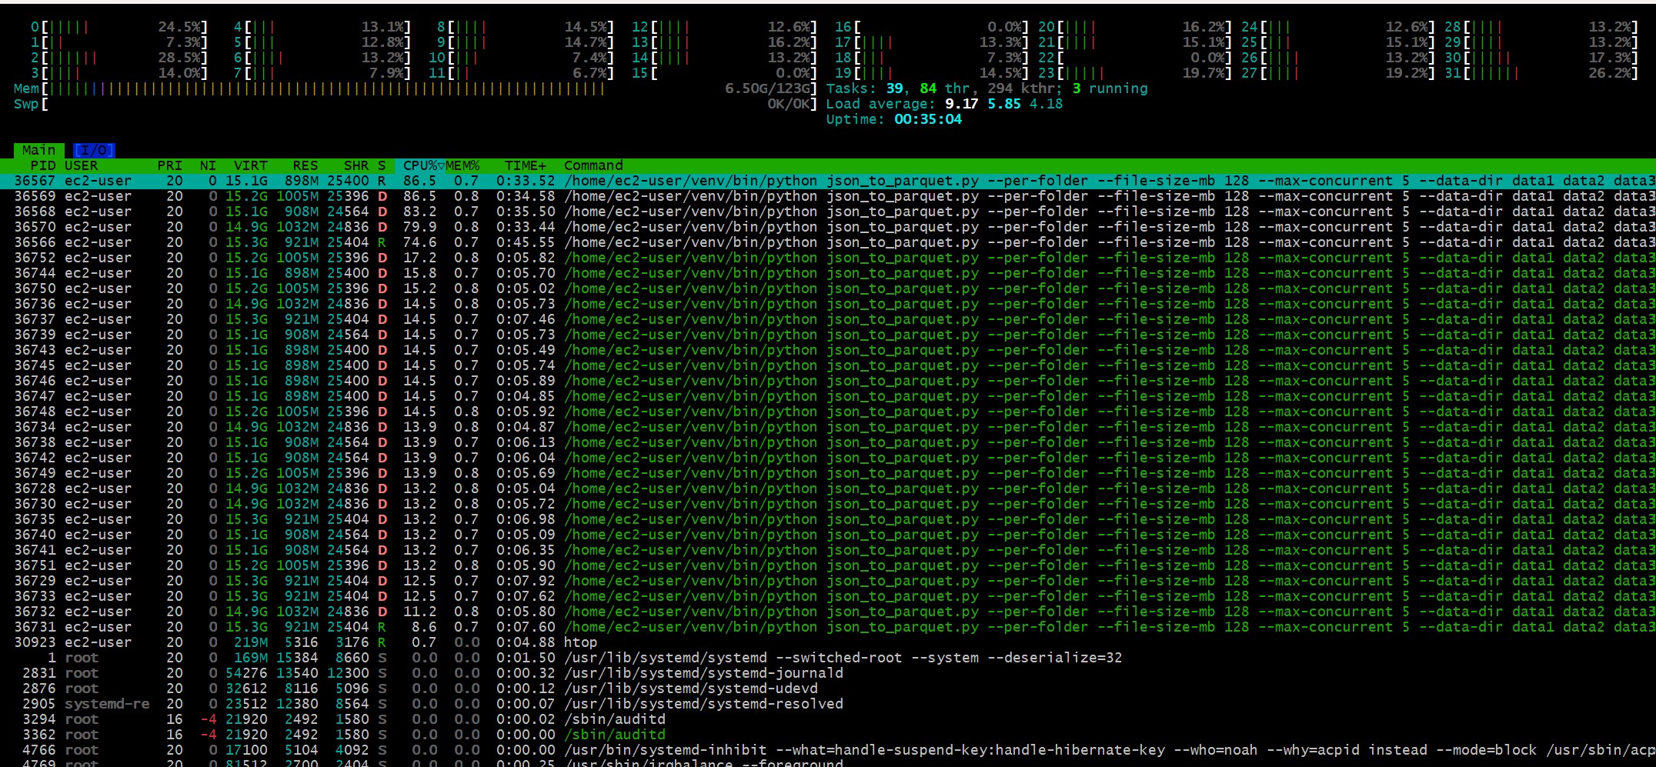Click the RES column header
Viewport: 1656px width, 767px height.
click(305, 165)
